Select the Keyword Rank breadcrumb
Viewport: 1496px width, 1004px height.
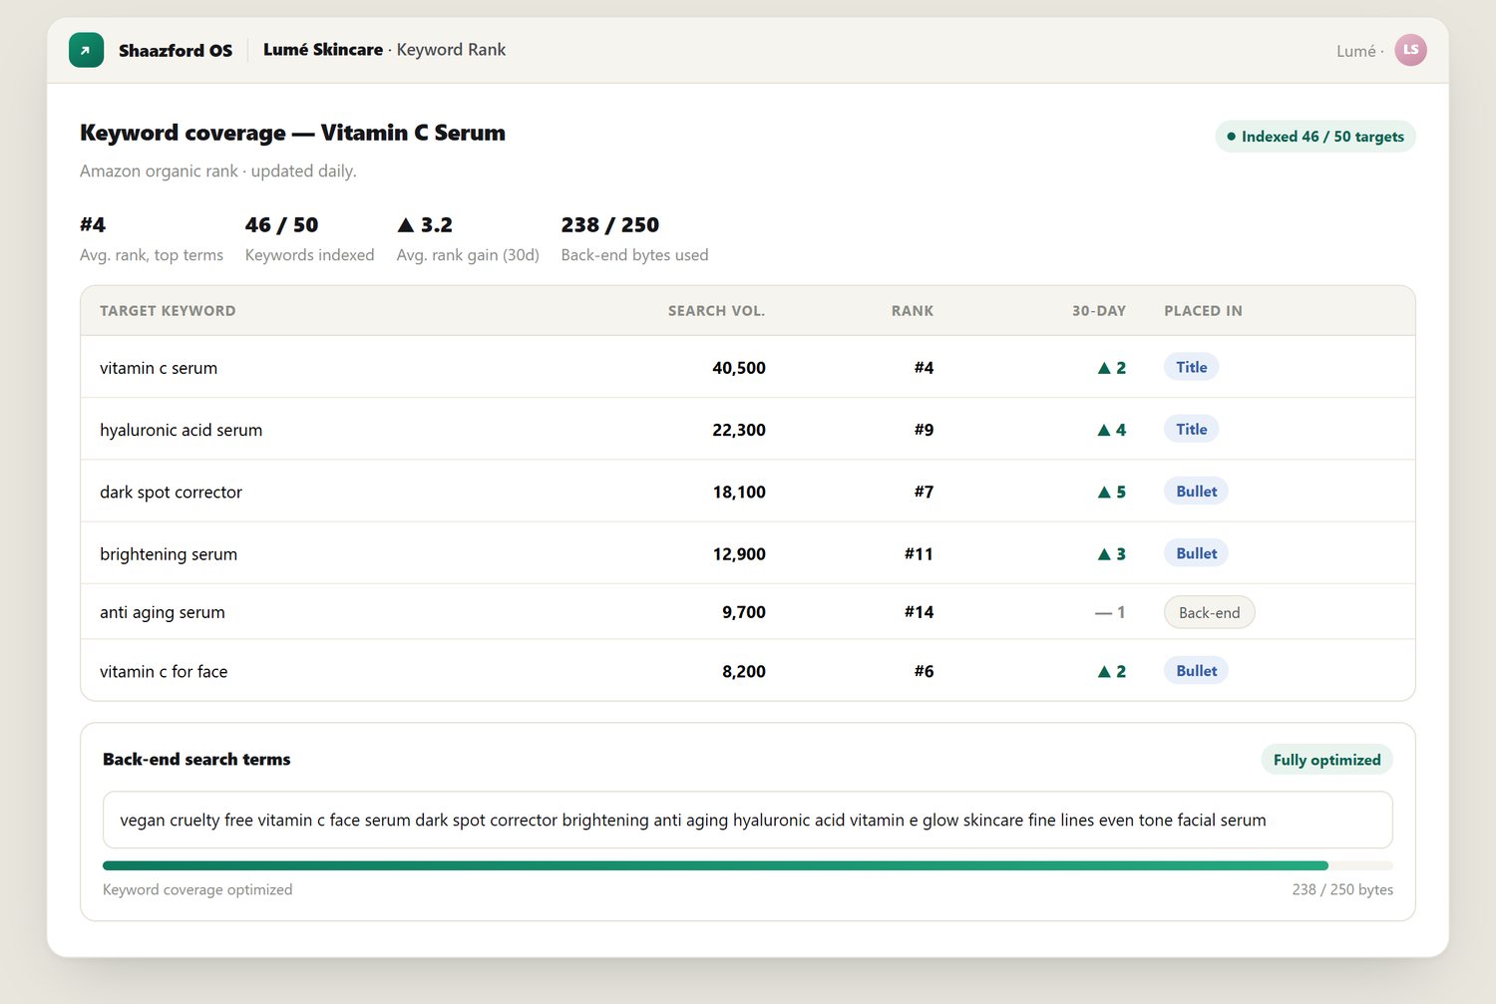pos(451,50)
